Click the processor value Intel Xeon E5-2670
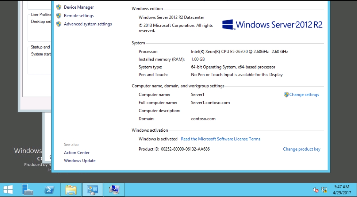This screenshot has height=197, width=357. pos(239,52)
